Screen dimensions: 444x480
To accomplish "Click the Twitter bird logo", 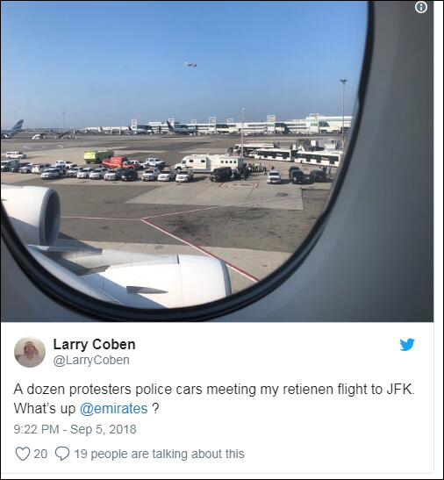I will tap(407, 344).
